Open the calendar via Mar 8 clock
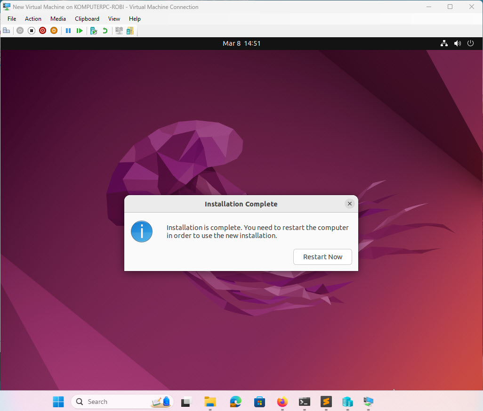This screenshot has width=483, height=411. tap(241, 43)
